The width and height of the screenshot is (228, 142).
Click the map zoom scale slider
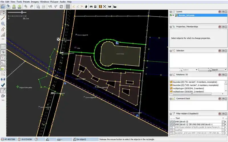(22, 12)
